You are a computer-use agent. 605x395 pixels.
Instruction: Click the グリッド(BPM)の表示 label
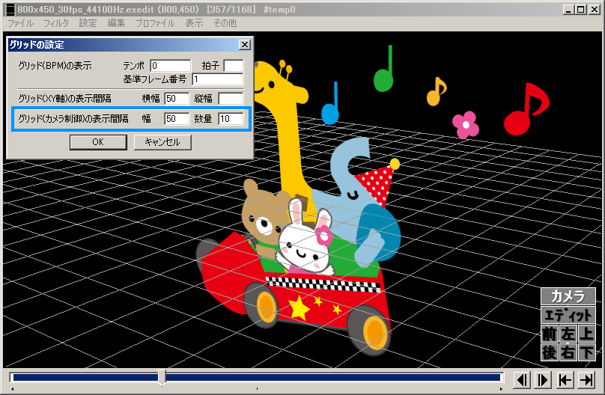(x=55, y=66)
